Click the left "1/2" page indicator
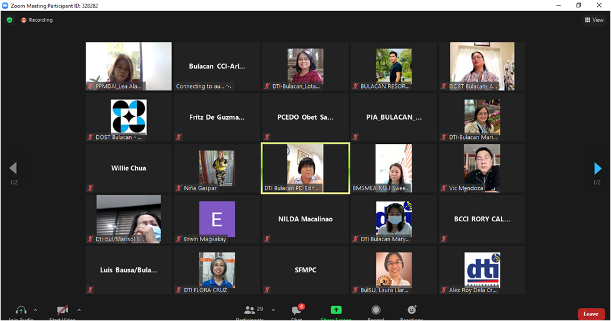The height and width of the screenshot is (321, 611). [14, 182]
